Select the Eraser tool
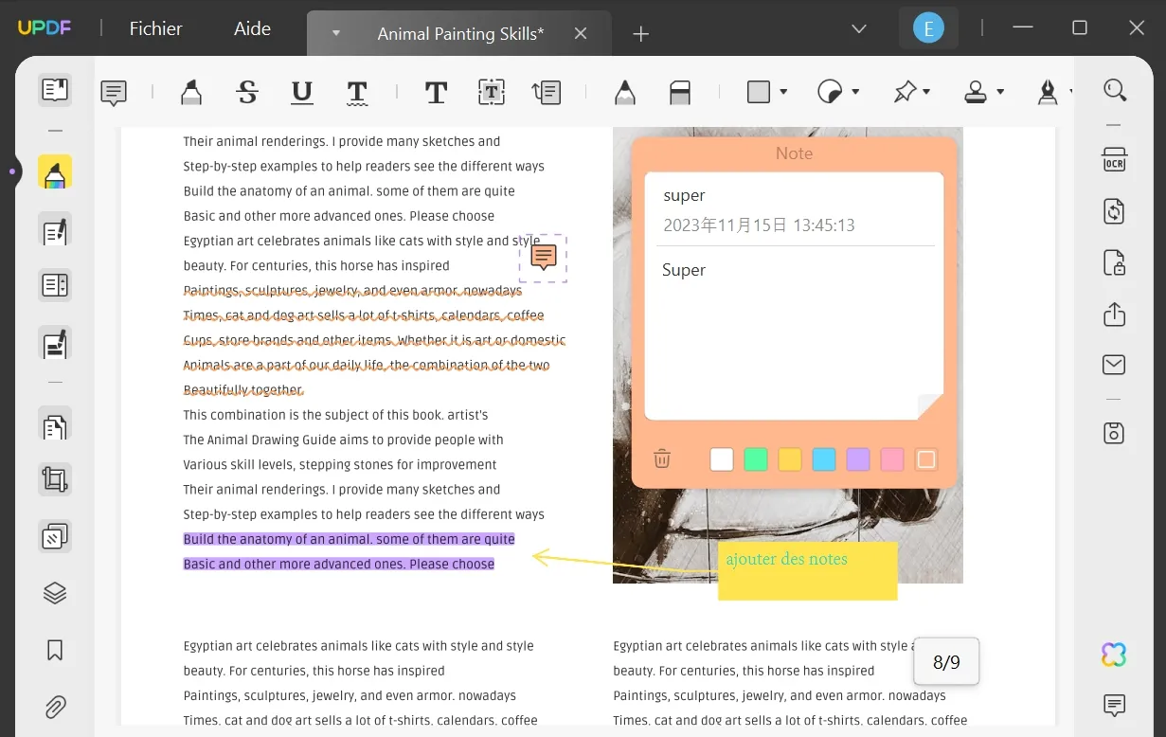 tap(678, 92)
